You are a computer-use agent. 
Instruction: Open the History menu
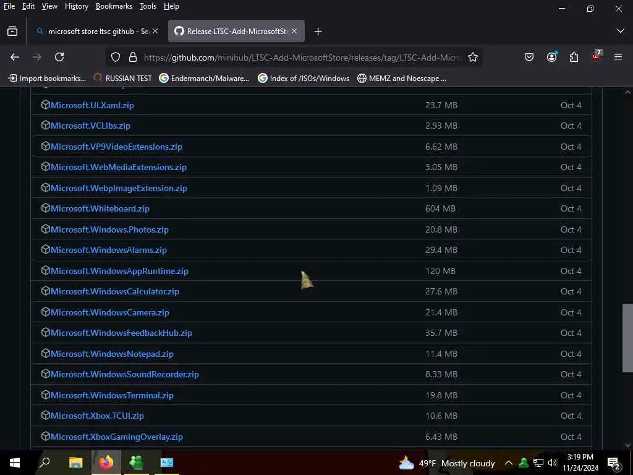click(x=76, y=6)
